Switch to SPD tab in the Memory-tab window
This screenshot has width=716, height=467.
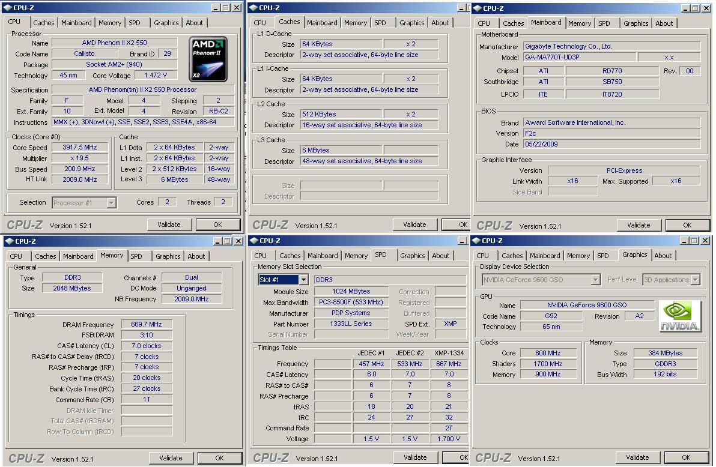(x=136, y=256)
